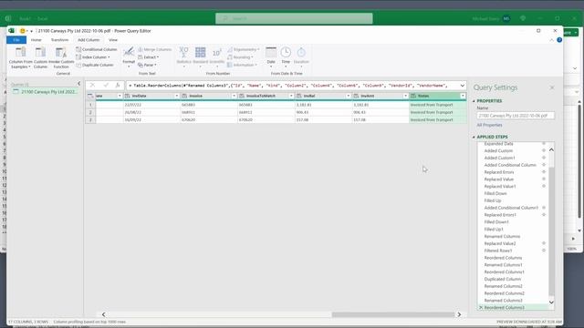This screenshot has height=328, width=584.
Task: Delete the Reordered Columns3 step with X
Action: coord(481,308)
